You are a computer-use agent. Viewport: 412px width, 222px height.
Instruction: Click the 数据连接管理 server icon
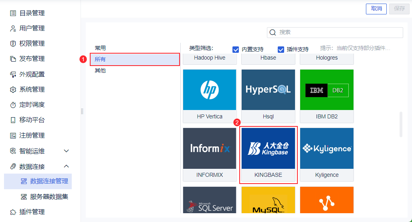click(x=24, y=181)
